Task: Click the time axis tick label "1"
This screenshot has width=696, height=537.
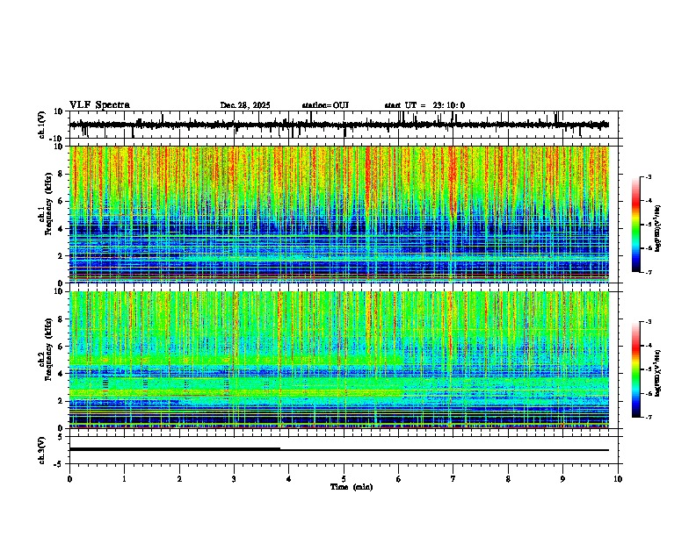Action: (x=124, y=479)
